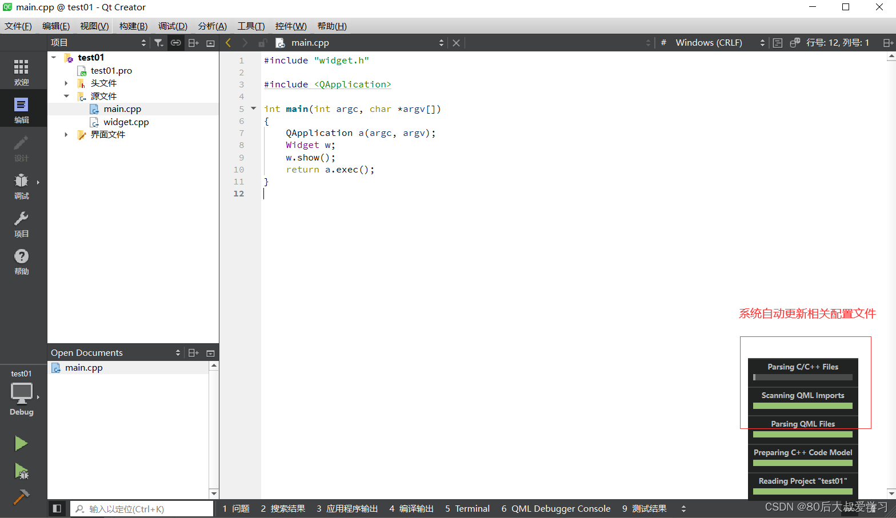This screenshot has width=896, height=518.
Task: Open the 应用程序输出 pane
Action: (347, 509)
